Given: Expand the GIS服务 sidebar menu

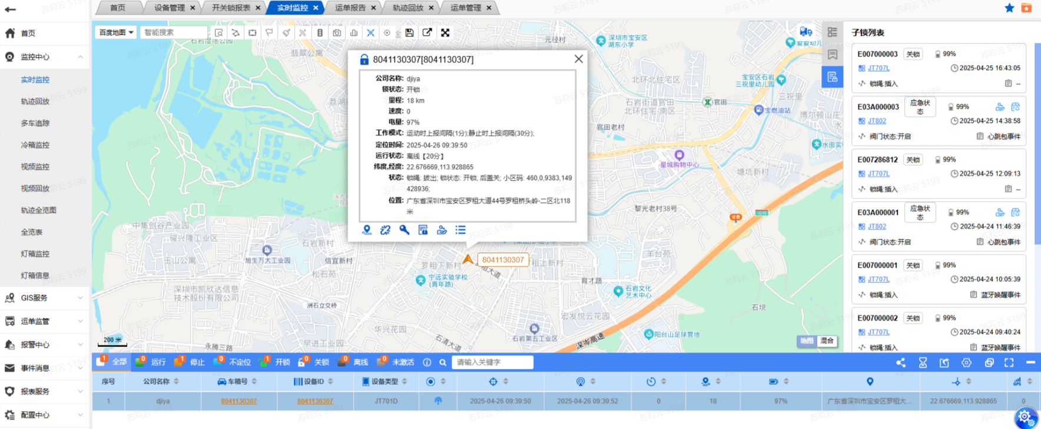Looking at the screenshot, I should 44,298.
